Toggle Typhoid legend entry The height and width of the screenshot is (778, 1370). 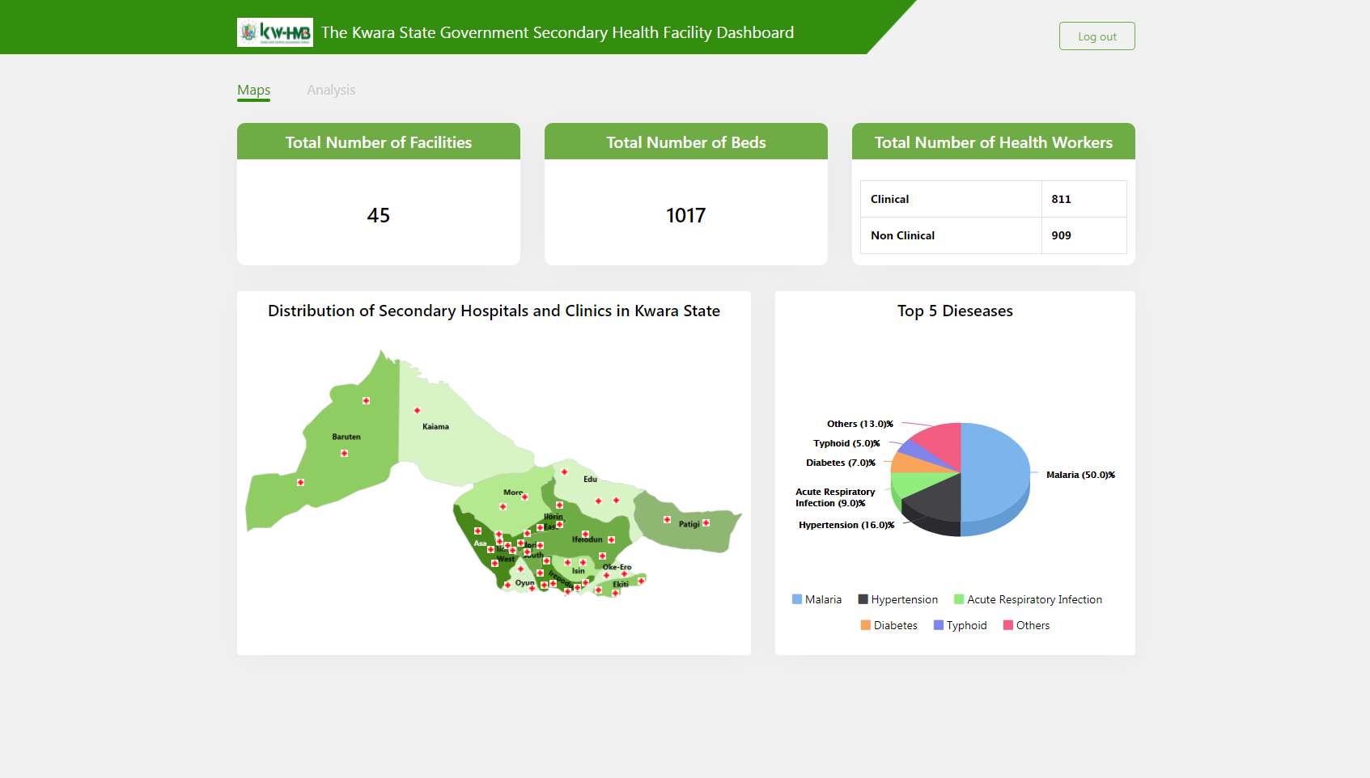961,625
